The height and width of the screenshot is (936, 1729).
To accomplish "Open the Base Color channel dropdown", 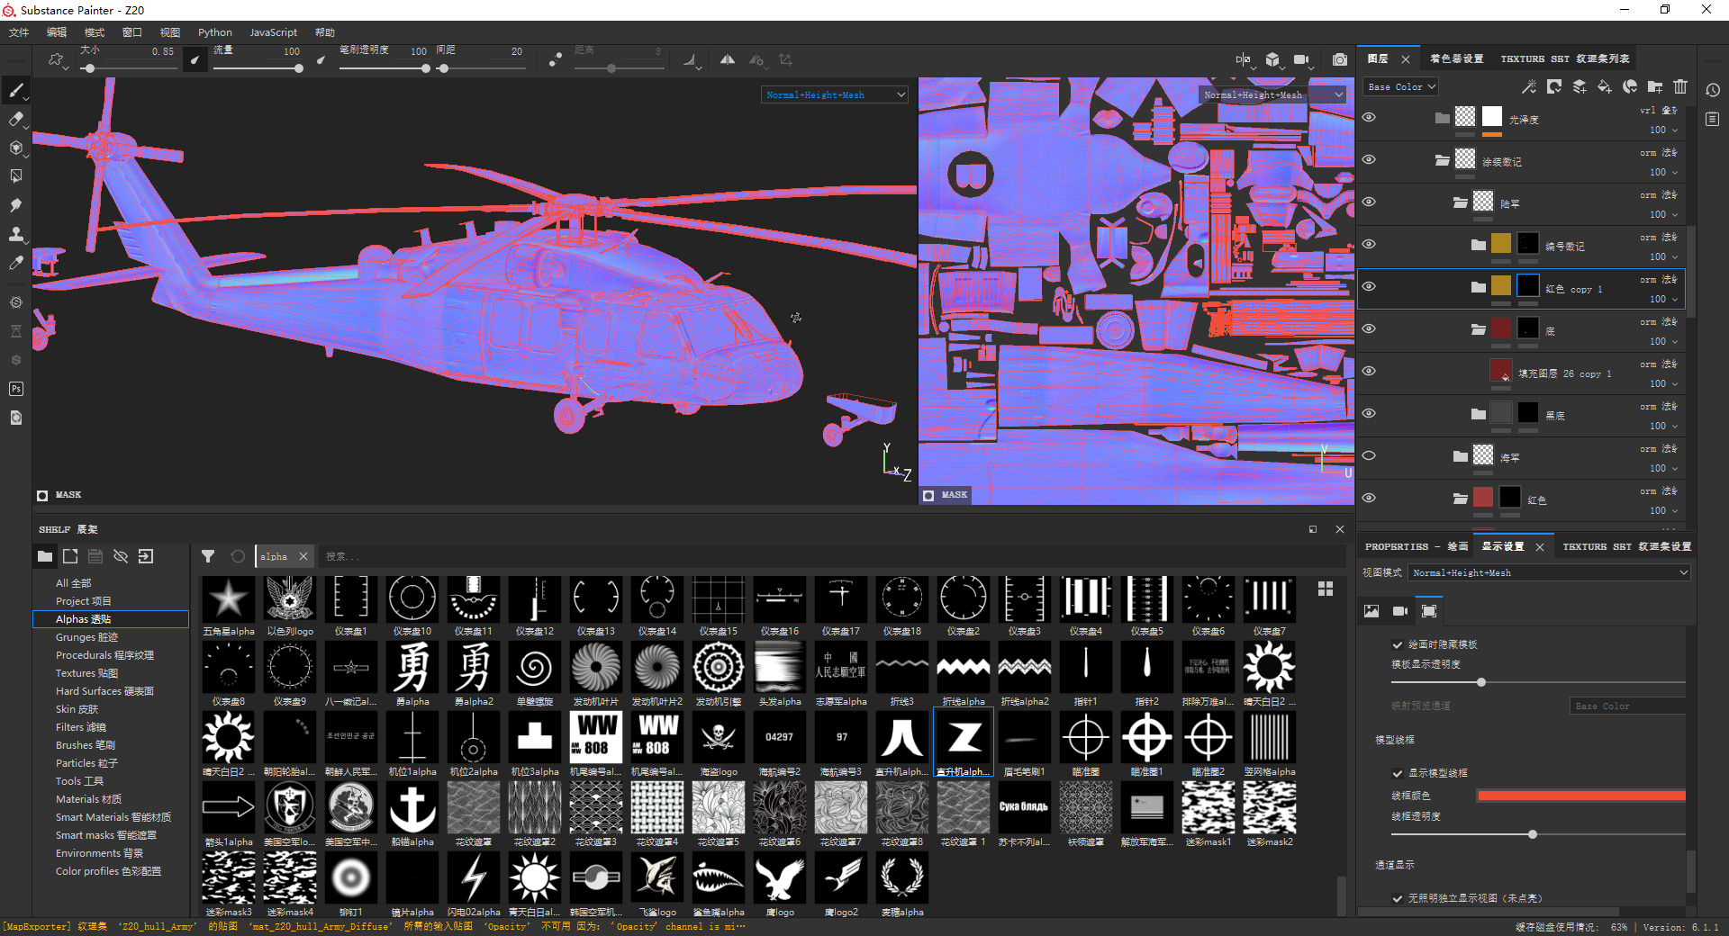I will (1400, 86).
